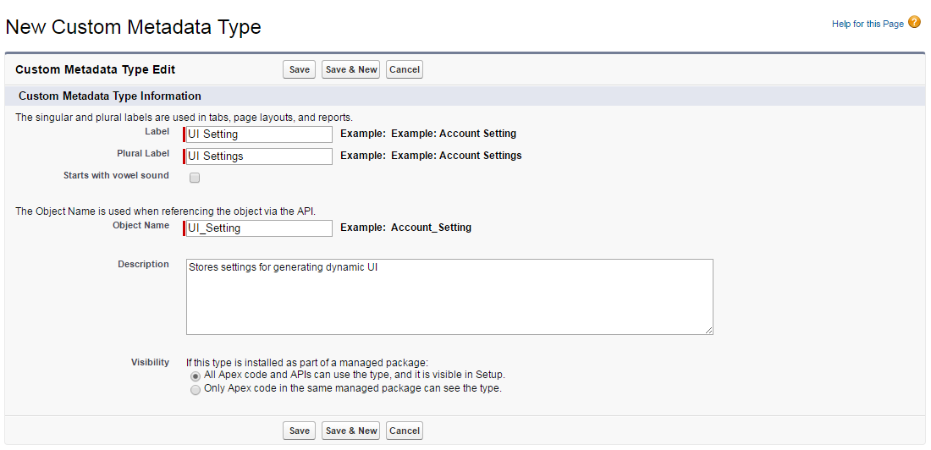
Task: Click the Object Name input field
Action: pos(259,228)
